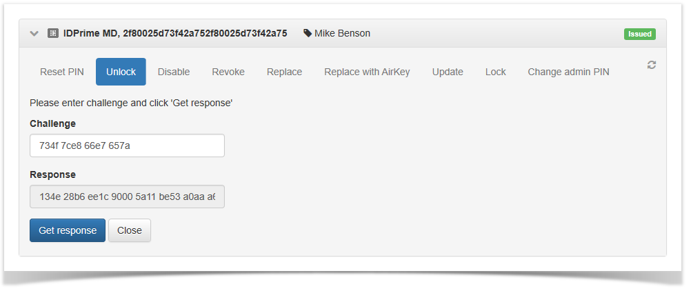Open the Change admin PIN tab
This screenshot has width=691, height=291.
click(568, 72)
